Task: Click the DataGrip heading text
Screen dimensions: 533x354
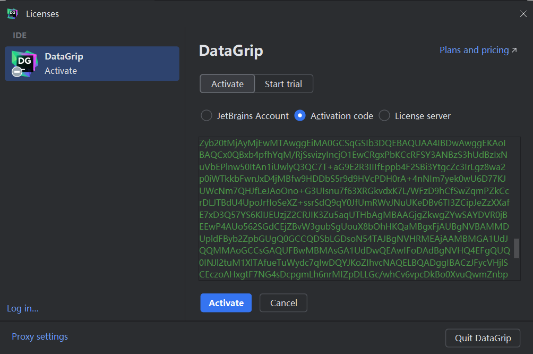Action: point(231,51)
